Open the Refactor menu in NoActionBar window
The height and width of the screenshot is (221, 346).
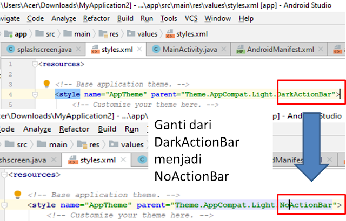point(74,129)
